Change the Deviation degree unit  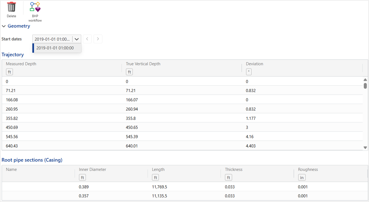pyautogui.click(x=249, y=72)
